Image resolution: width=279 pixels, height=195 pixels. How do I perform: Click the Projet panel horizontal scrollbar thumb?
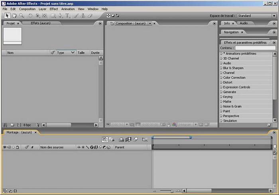[59, 125]
